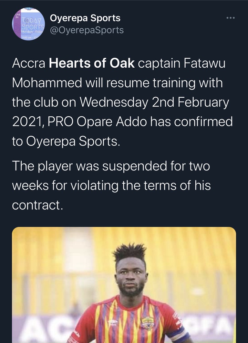Click the PRO Opare Addo name in the tweet

[97, 122]
